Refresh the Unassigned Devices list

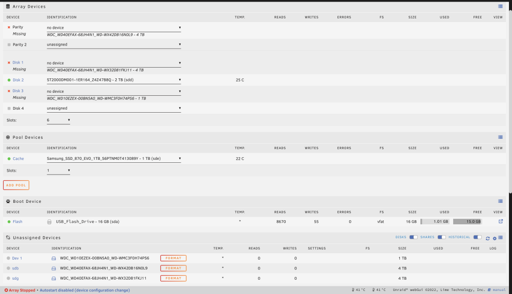pyautogui.click(x=487, y=239)
